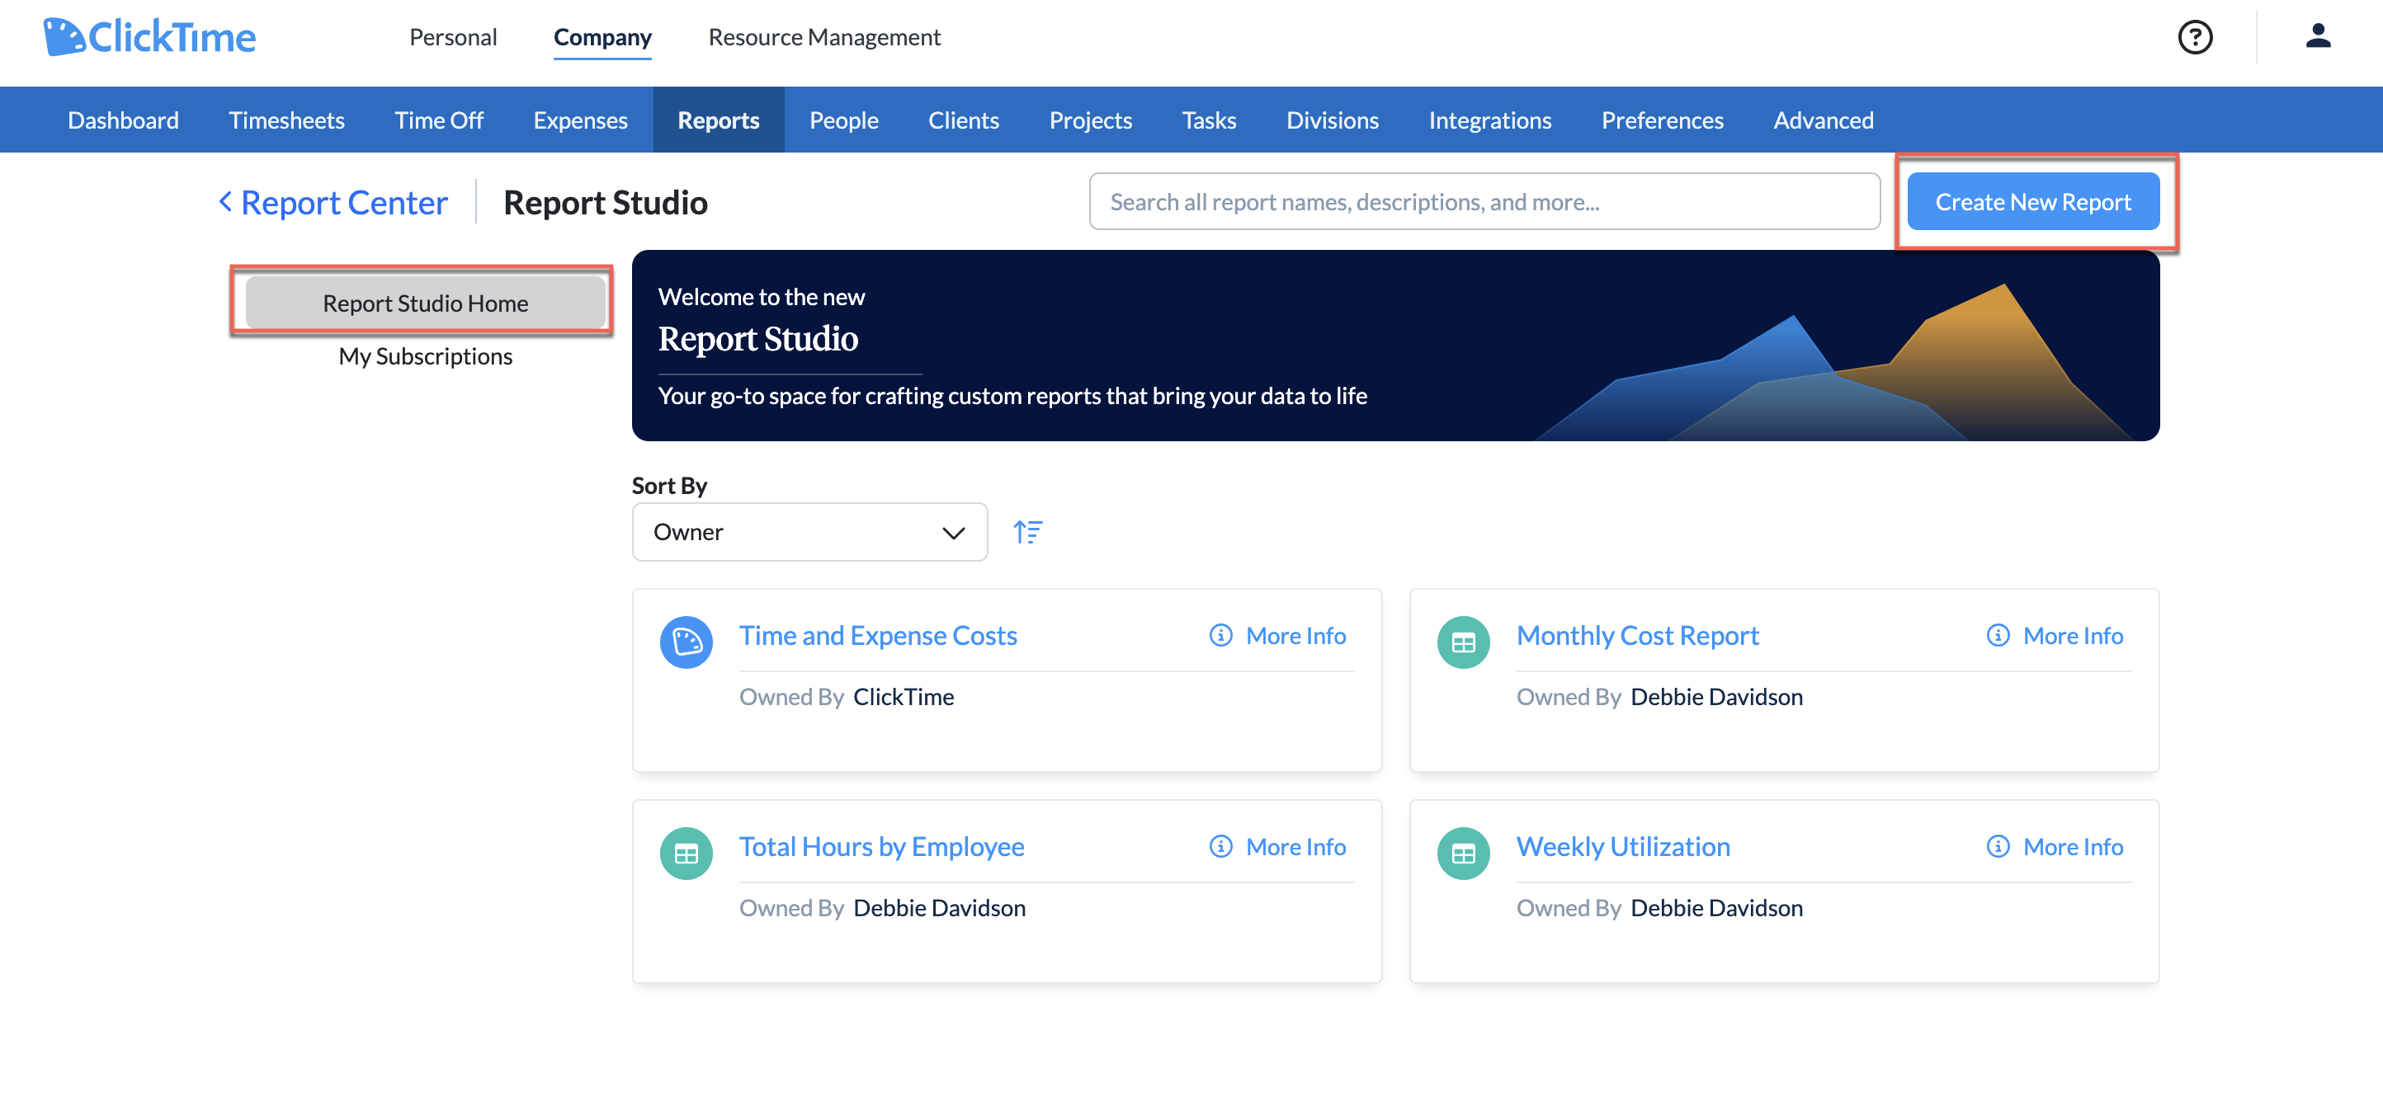Open the Expenses tab
Viewport: 2383px width, 1115px height.
580,120
